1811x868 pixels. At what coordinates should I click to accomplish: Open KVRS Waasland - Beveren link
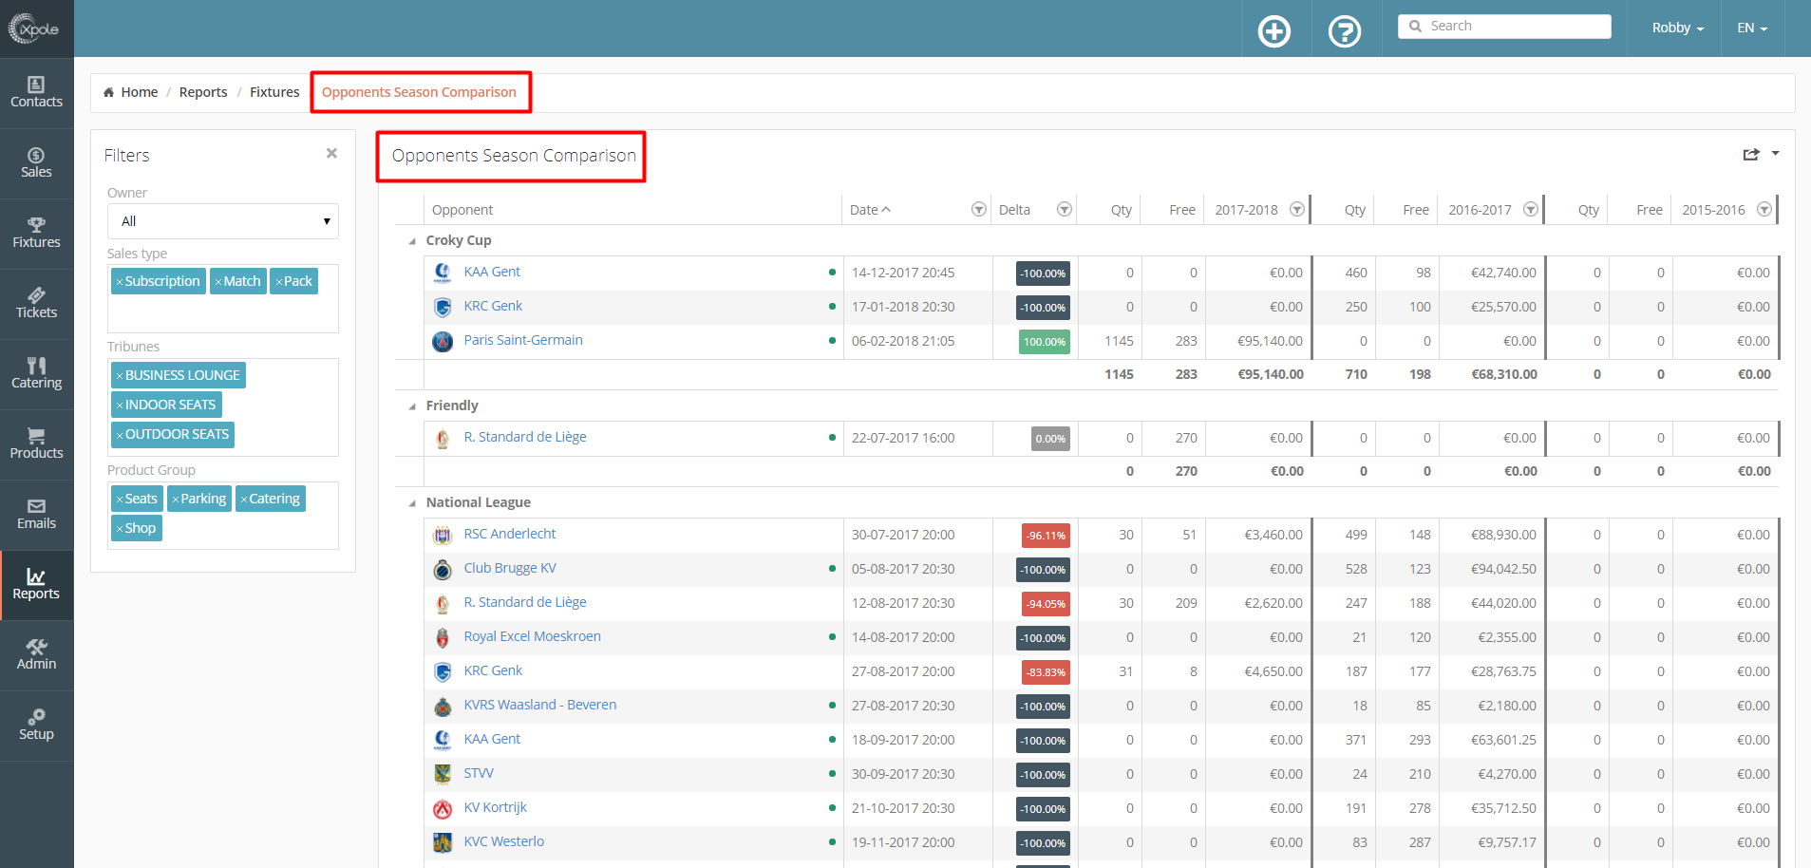[x=540, y=705]
